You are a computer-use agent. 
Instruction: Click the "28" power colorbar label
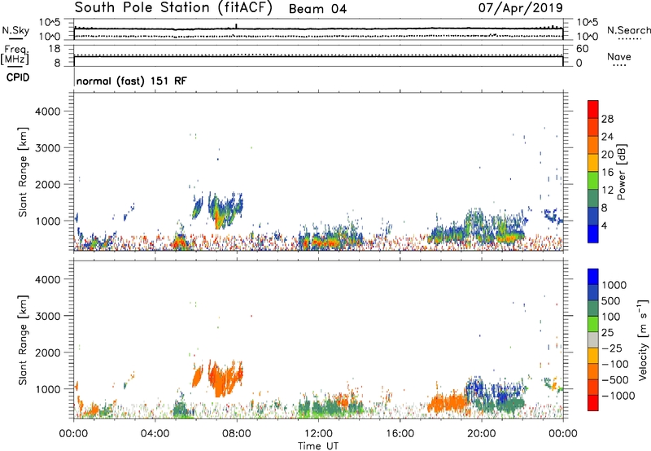607,119
